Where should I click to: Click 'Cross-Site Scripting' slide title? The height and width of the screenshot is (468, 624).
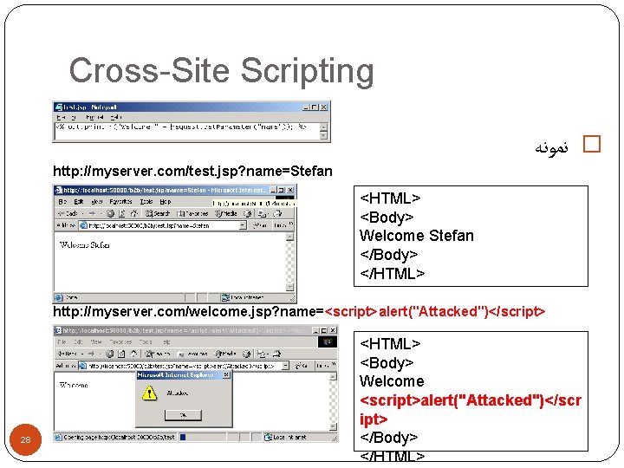(222, 70)
